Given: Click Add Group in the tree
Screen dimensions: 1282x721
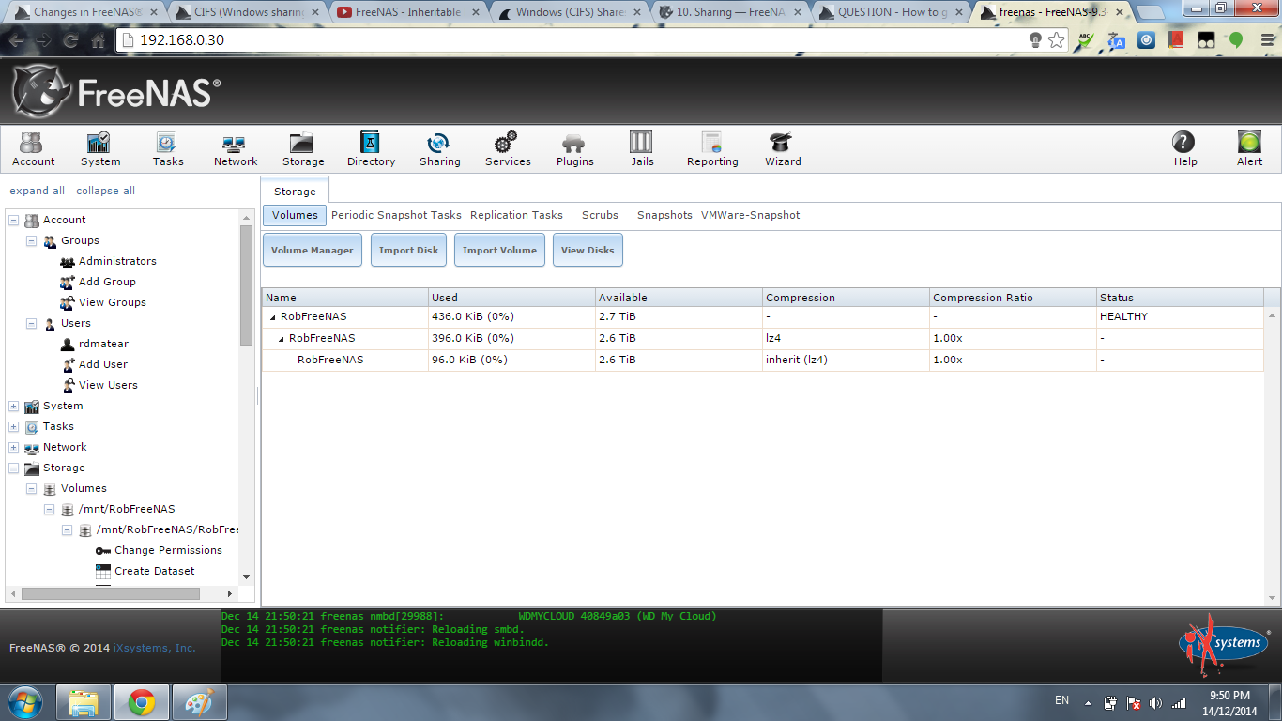Looking at the screenshot, I should (107, 282).
